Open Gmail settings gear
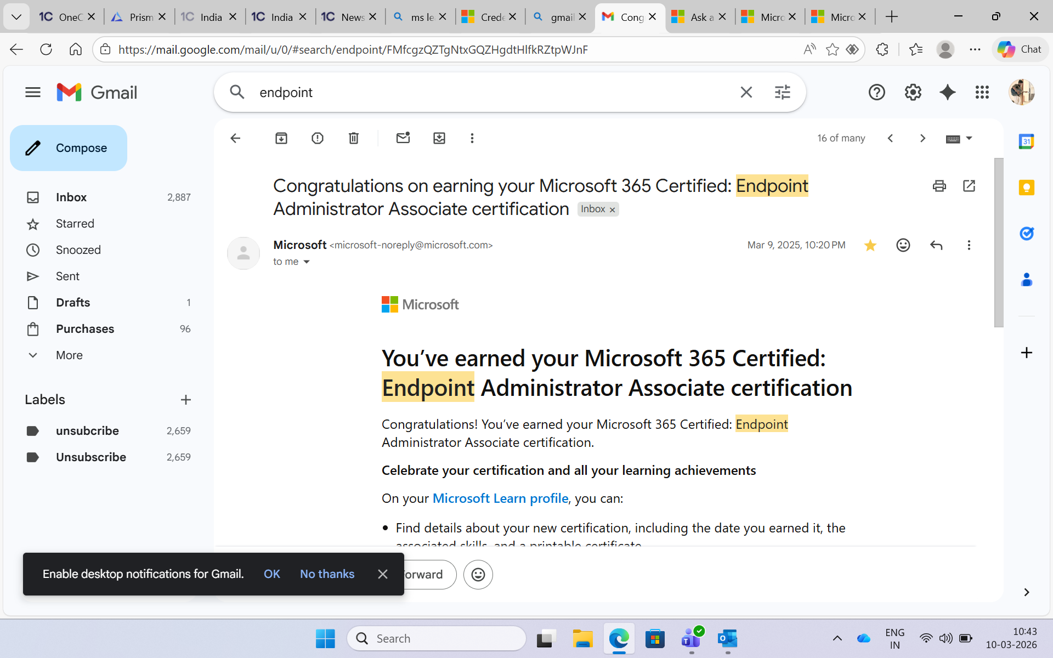 pos(913,92)
